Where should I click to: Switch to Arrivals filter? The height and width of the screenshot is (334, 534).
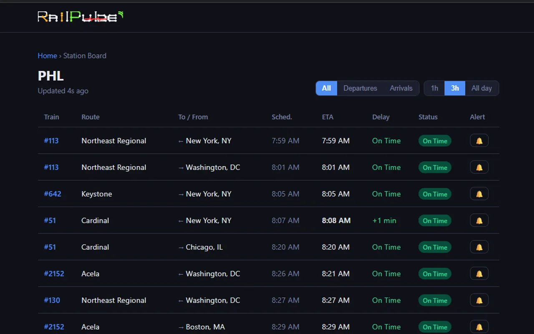(401, 88)
